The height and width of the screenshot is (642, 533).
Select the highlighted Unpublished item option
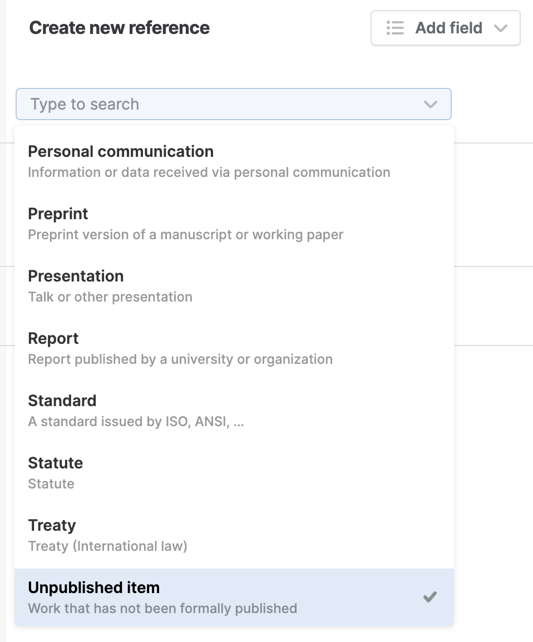93,587
